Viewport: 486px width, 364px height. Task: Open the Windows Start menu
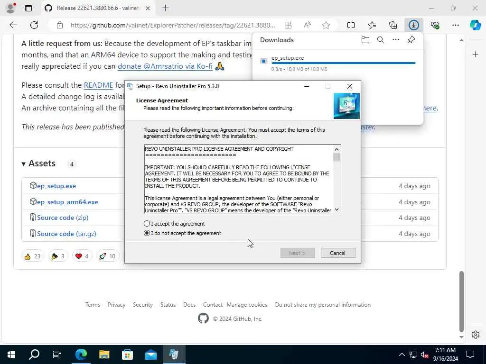(11, 355)
